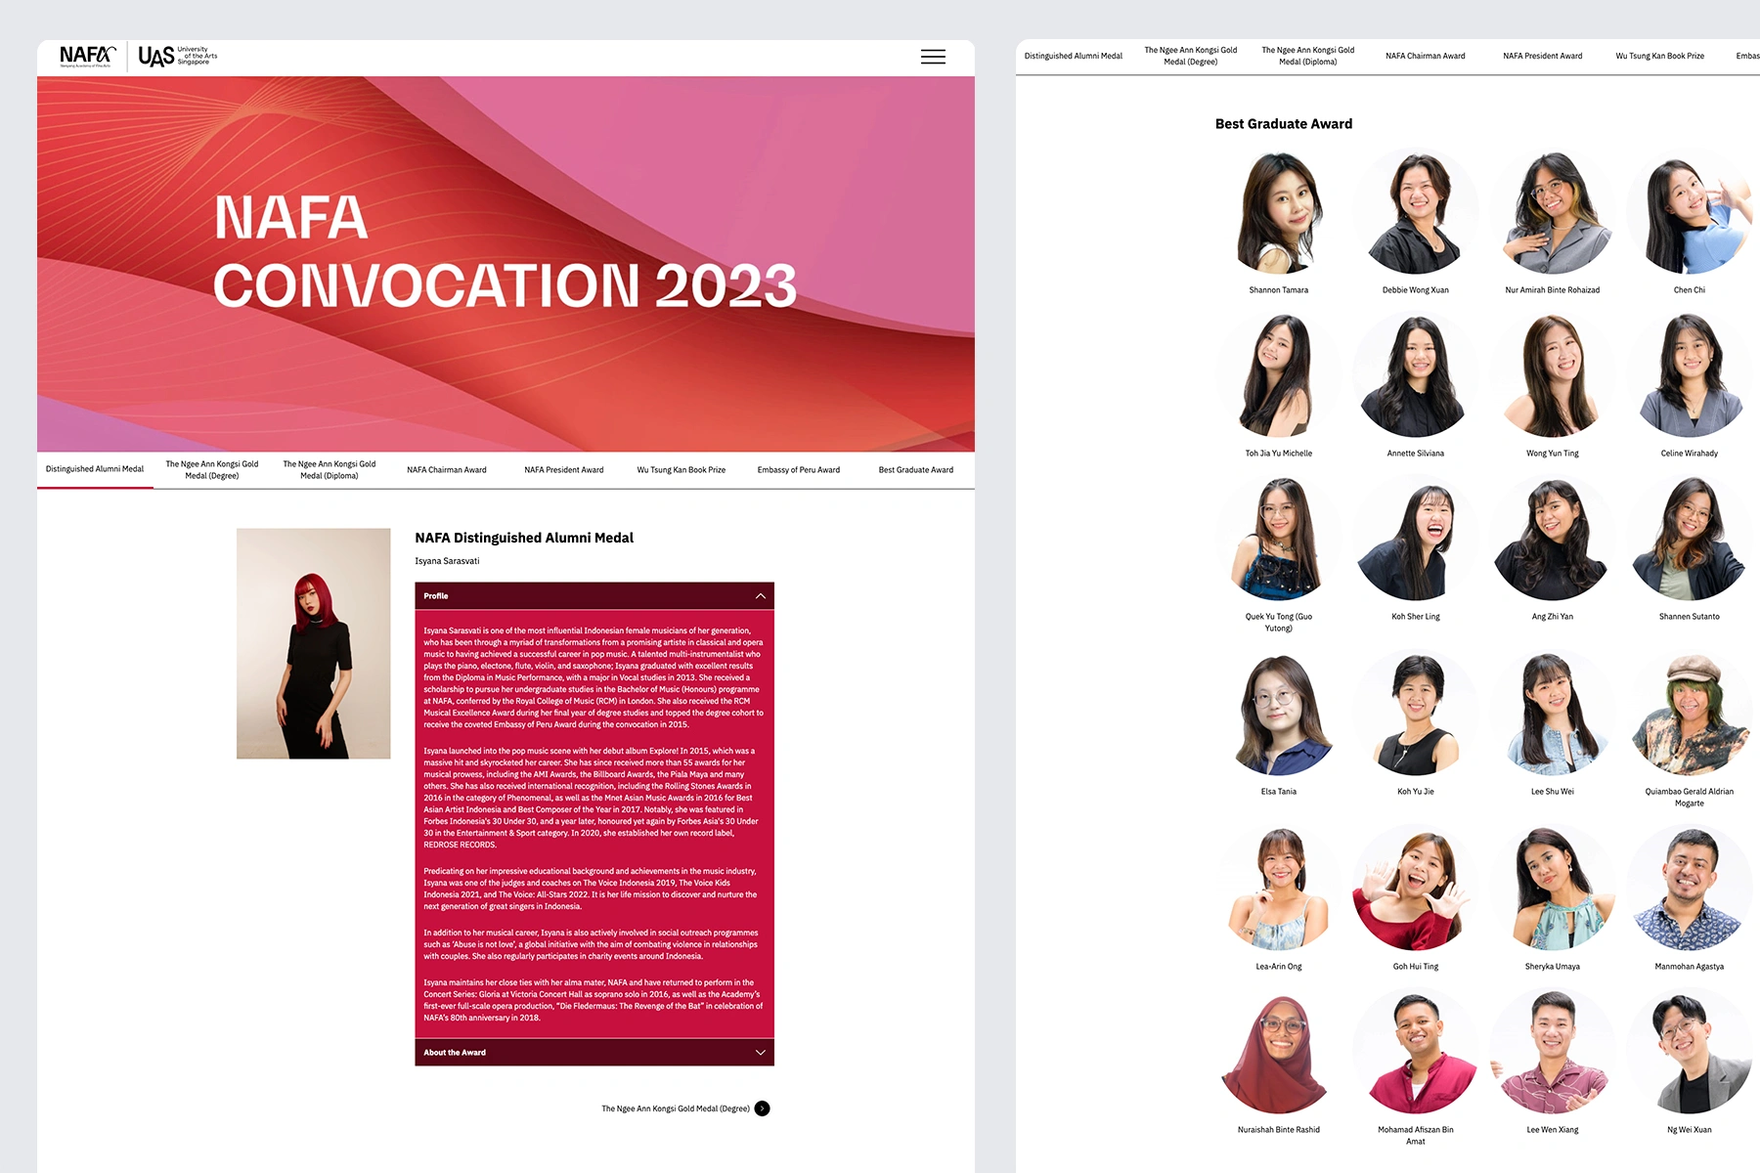Open Manmohan Agastya's graduate photo
The height and width of the screenshot is (1173, 1760).
point(1689,889)
